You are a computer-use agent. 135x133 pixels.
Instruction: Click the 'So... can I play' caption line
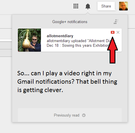click(64, 73)
